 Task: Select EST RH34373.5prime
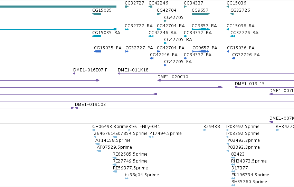(249, 161)
